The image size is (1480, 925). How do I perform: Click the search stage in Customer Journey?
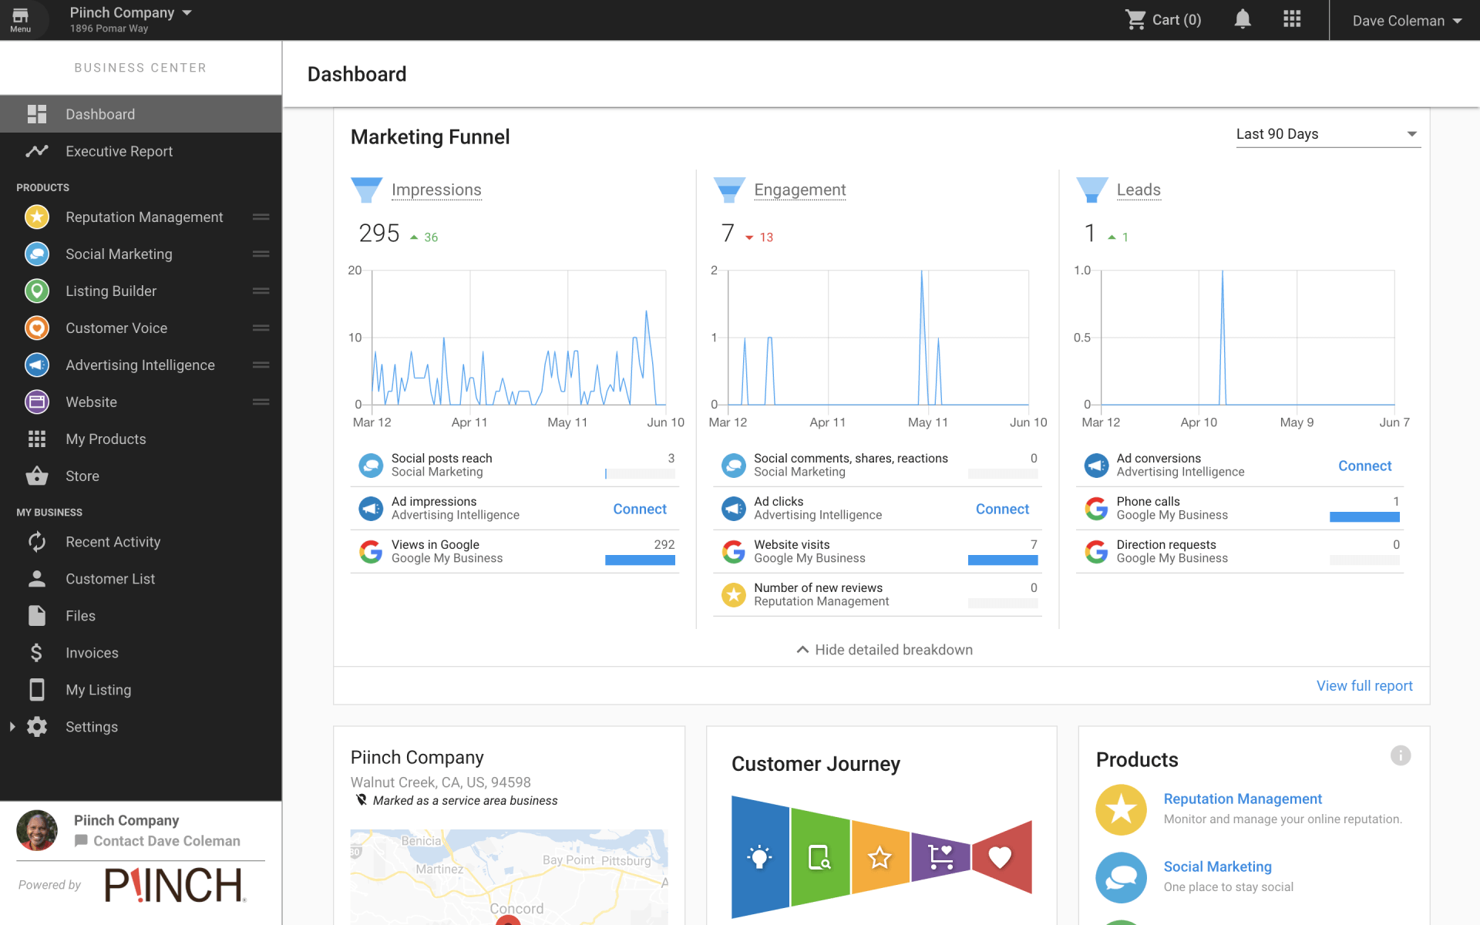[819, 857]
